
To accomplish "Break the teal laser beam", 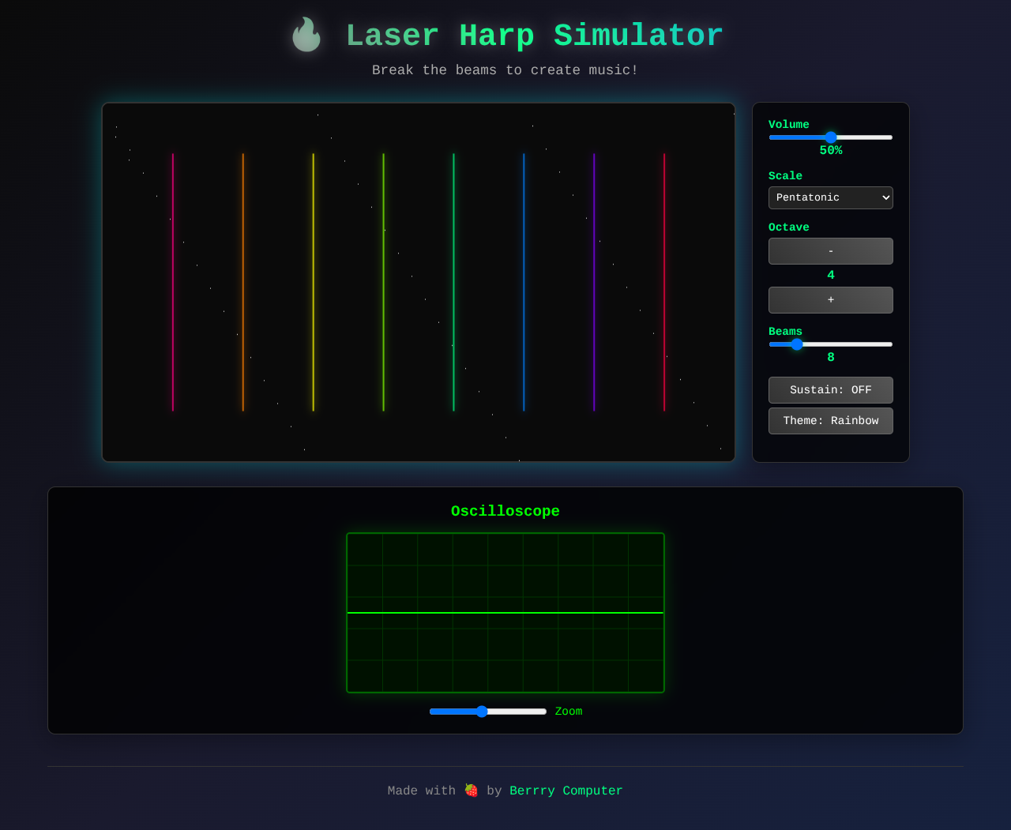I will click(453, 280).
